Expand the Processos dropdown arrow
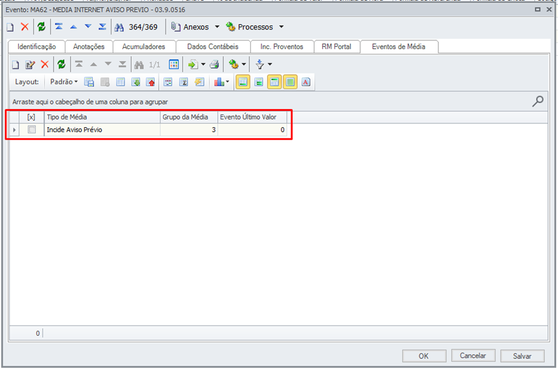Viewport: 558px width, 369px height. pos(281,26)
